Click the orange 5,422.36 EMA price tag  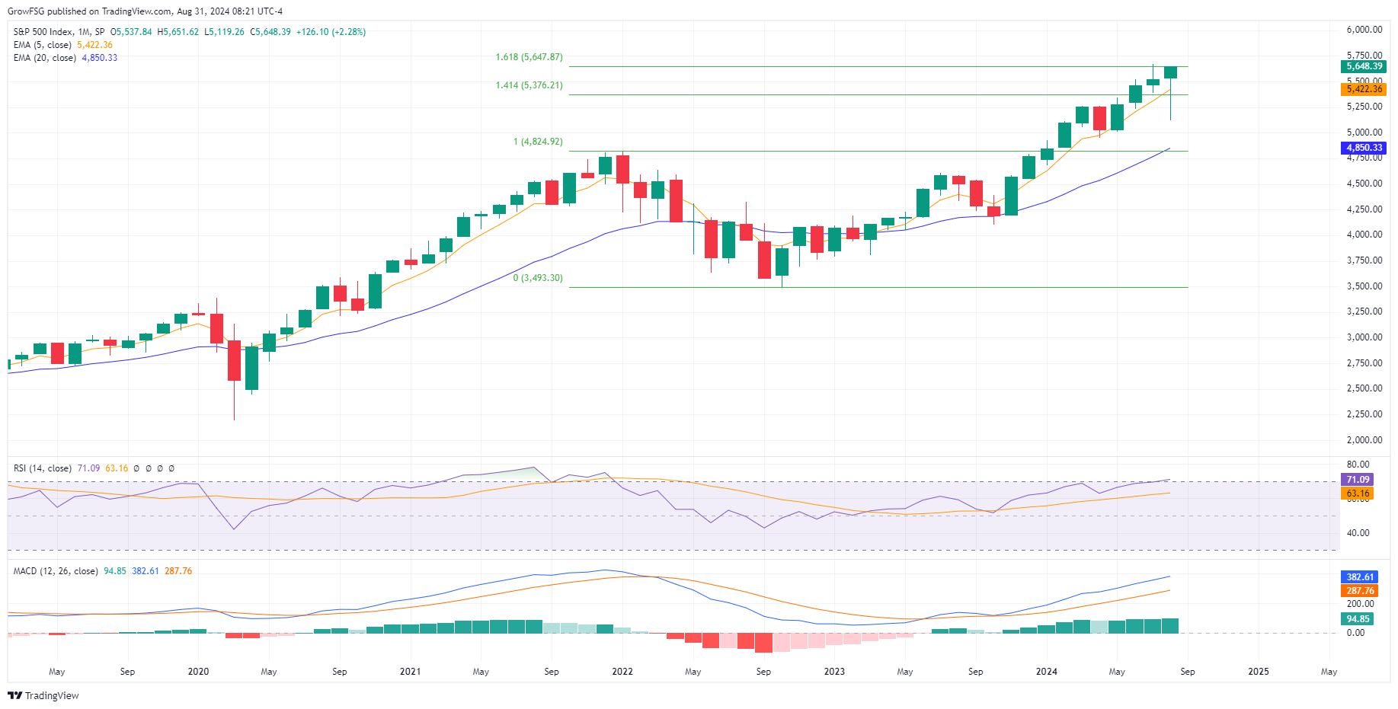1363,89
